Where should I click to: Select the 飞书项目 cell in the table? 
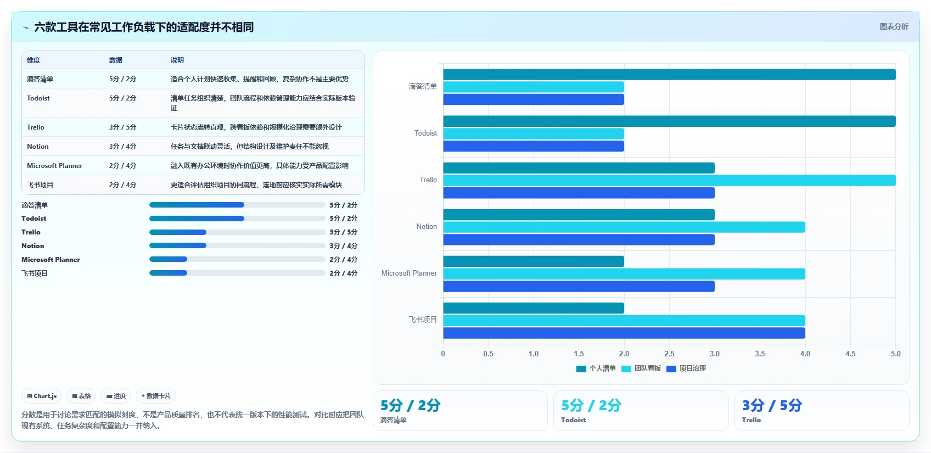point(40,185)
